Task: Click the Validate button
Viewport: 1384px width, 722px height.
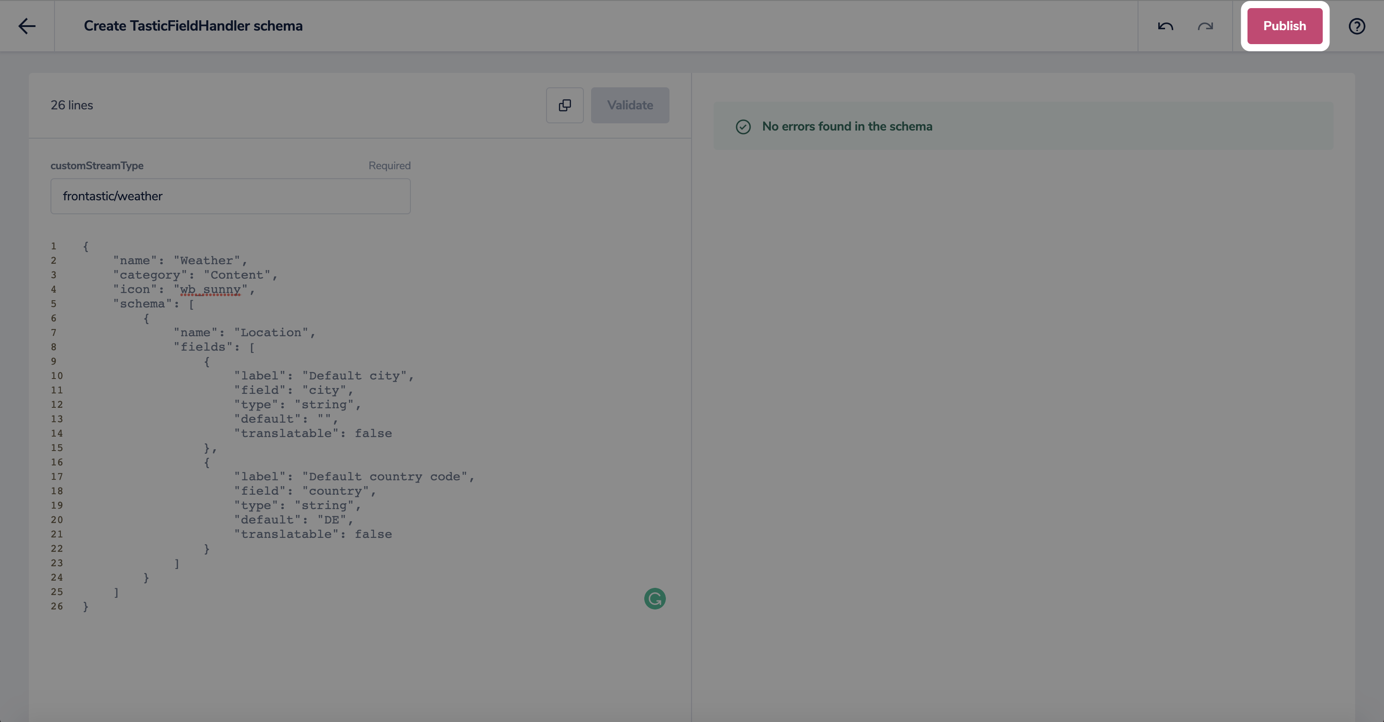Action: tap(630, 105)
